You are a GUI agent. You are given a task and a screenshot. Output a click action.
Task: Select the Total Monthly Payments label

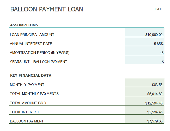point(34,94)
